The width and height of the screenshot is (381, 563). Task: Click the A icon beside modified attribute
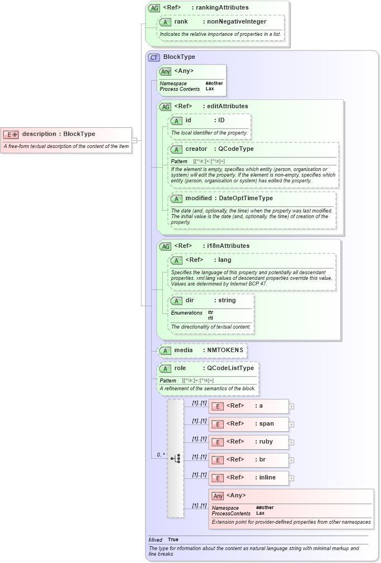click(176, 199)
